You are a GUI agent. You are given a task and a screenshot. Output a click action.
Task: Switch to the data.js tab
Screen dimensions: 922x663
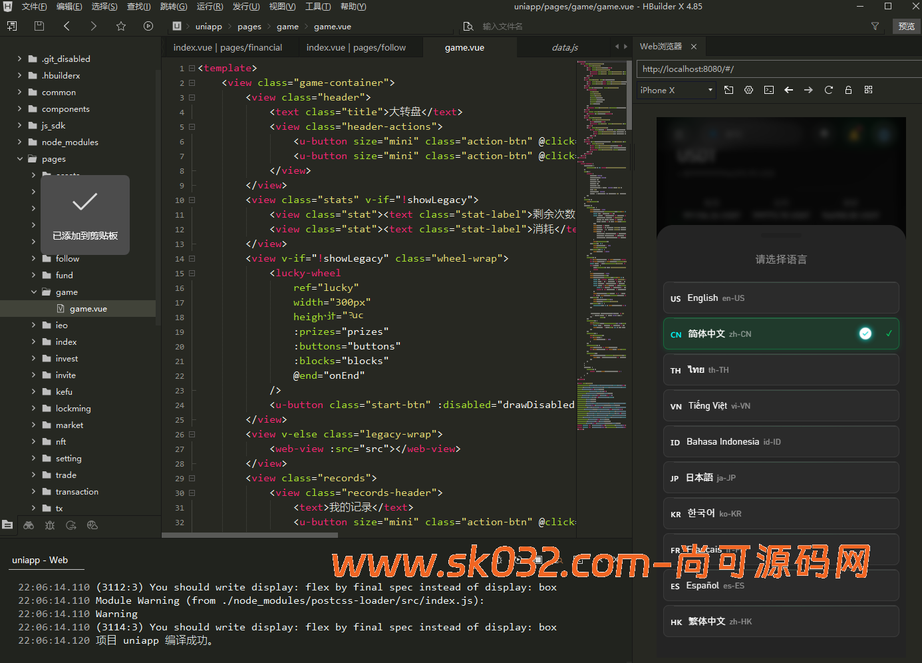click(564, 47)
